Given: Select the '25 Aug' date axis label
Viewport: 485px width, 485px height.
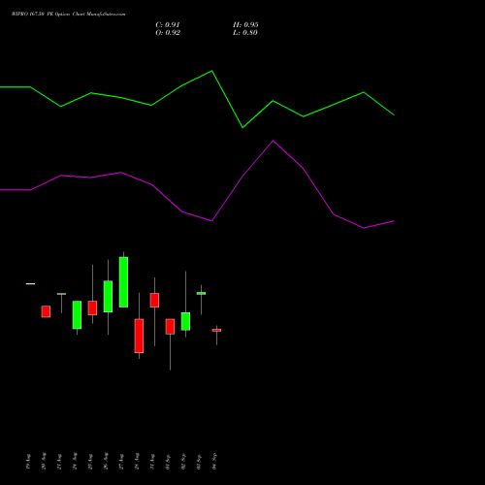Looking at the screenshot, I should pyautogui.click(x=90, y=462).
